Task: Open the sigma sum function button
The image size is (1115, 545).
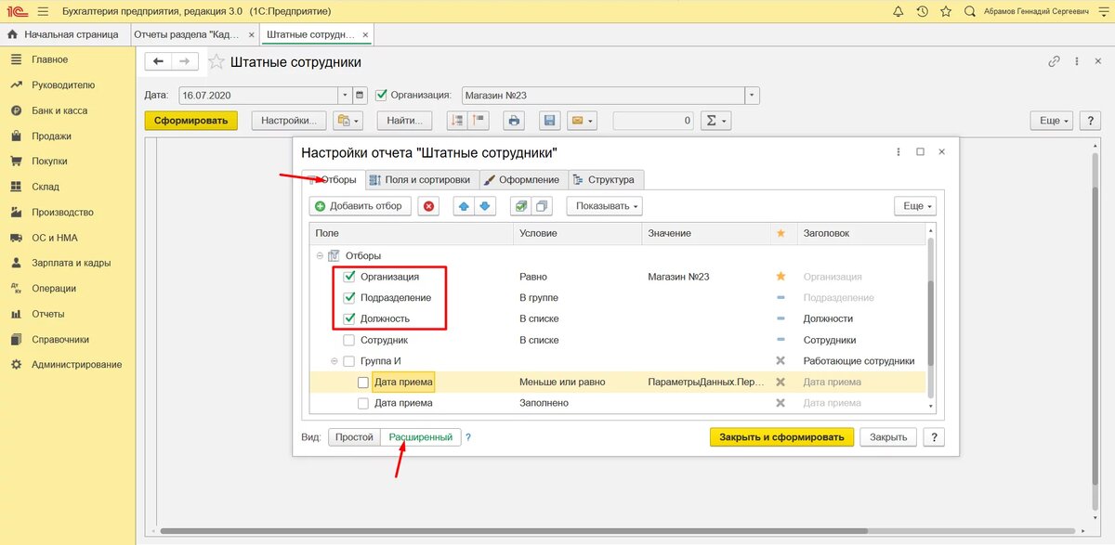Action: coord(715,121)
